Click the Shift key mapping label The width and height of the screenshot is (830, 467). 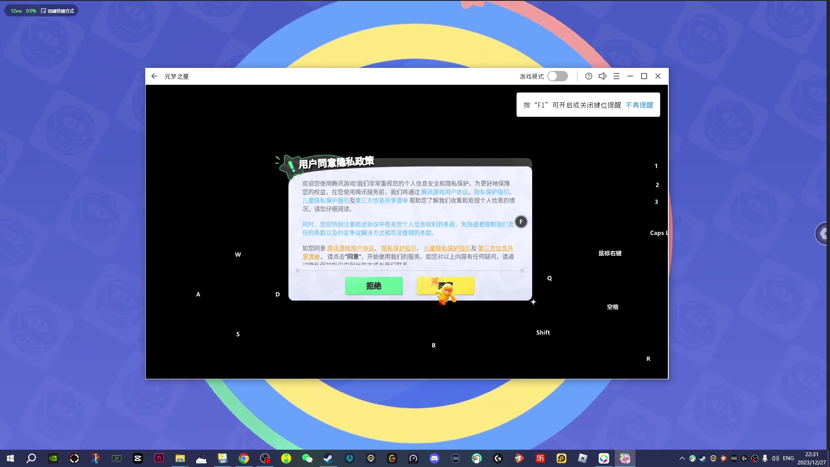[543, 333]
